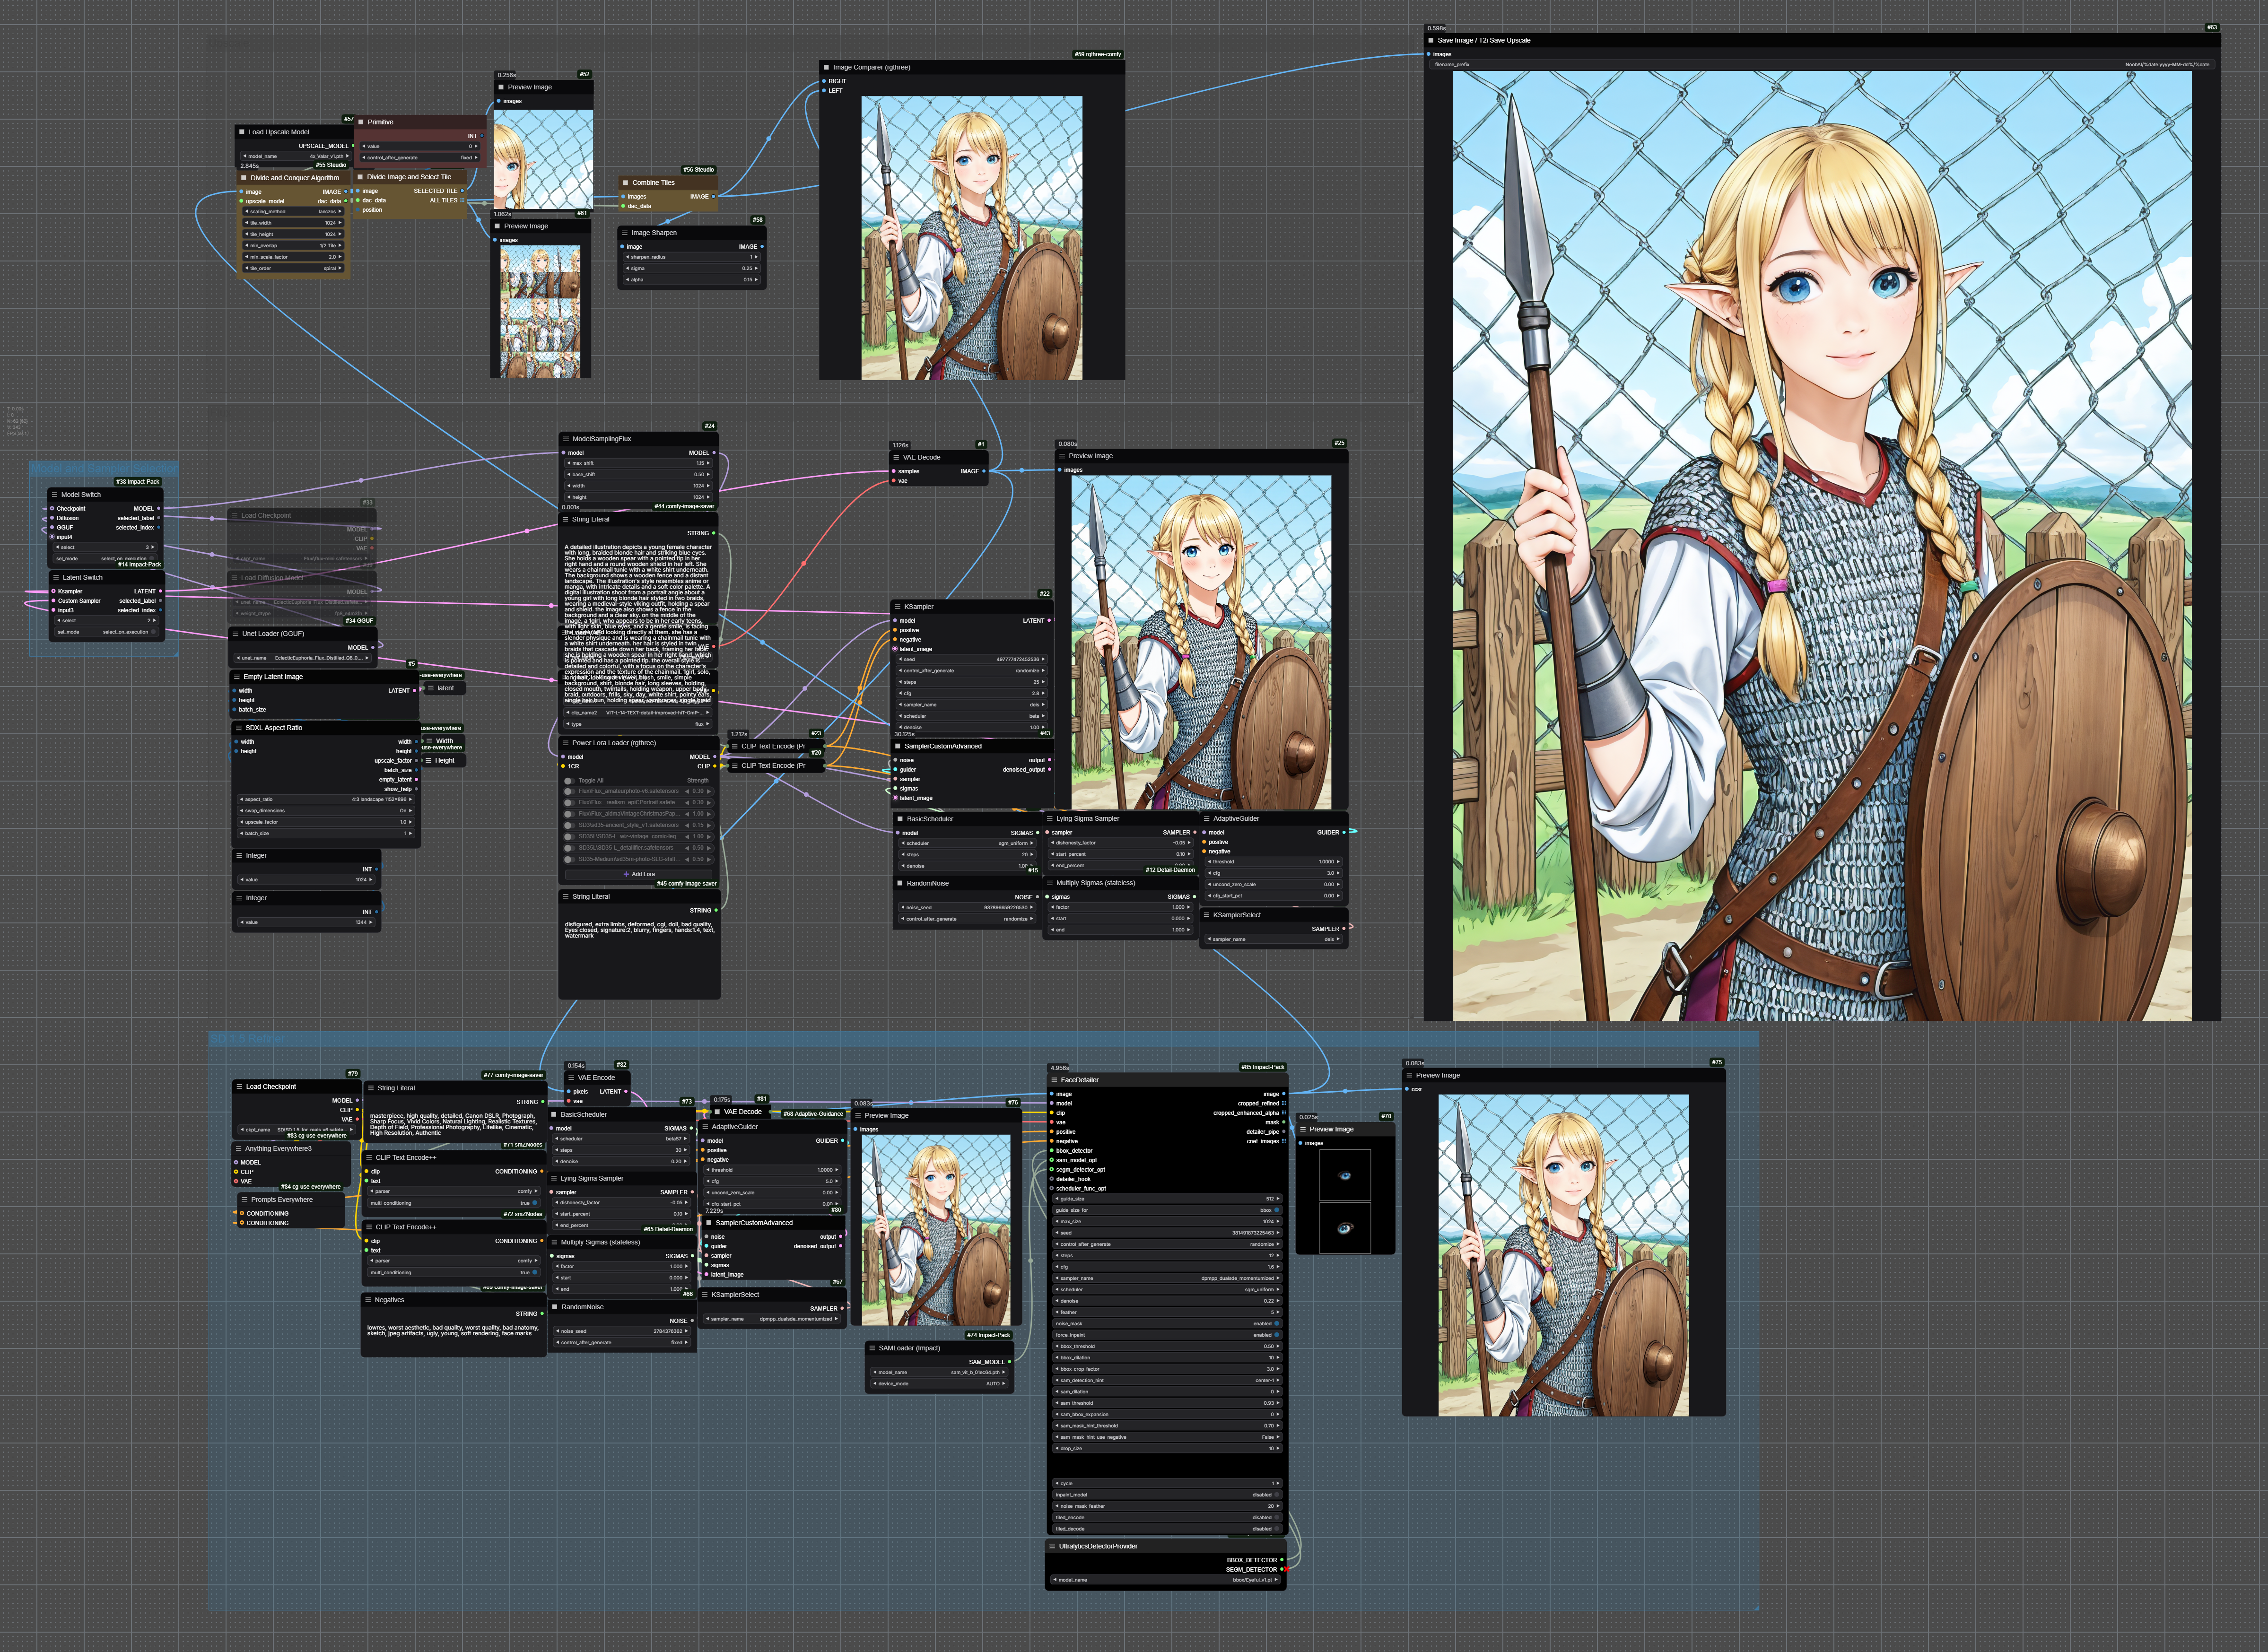Image resolution: width=2268 pixels, height=1652 pixels.
Task: Open the aspect_ratio 4:3 landscape selector
Action: pos(325,800)
